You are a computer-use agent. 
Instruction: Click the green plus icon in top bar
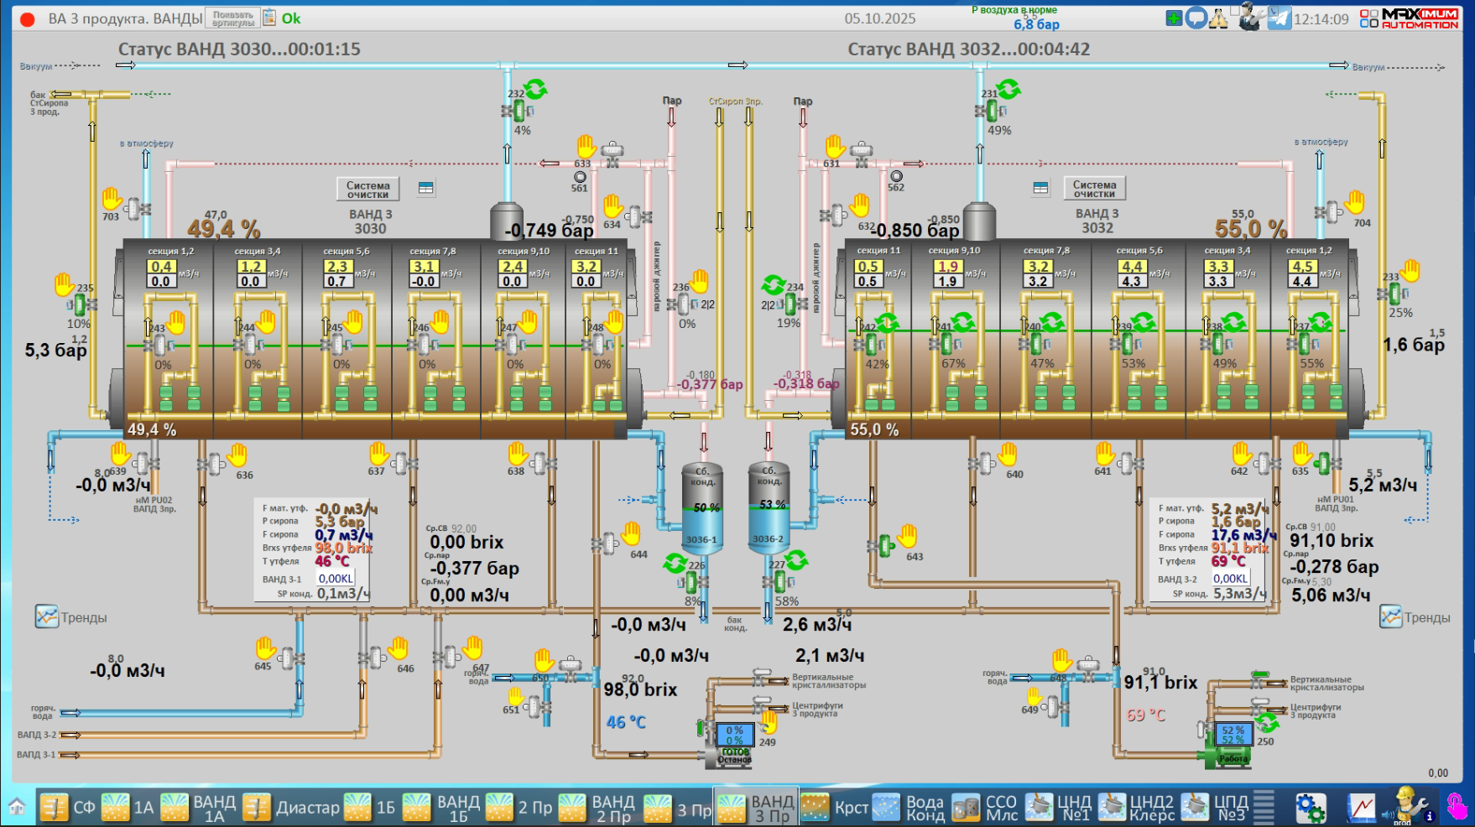pos(1174,18)
